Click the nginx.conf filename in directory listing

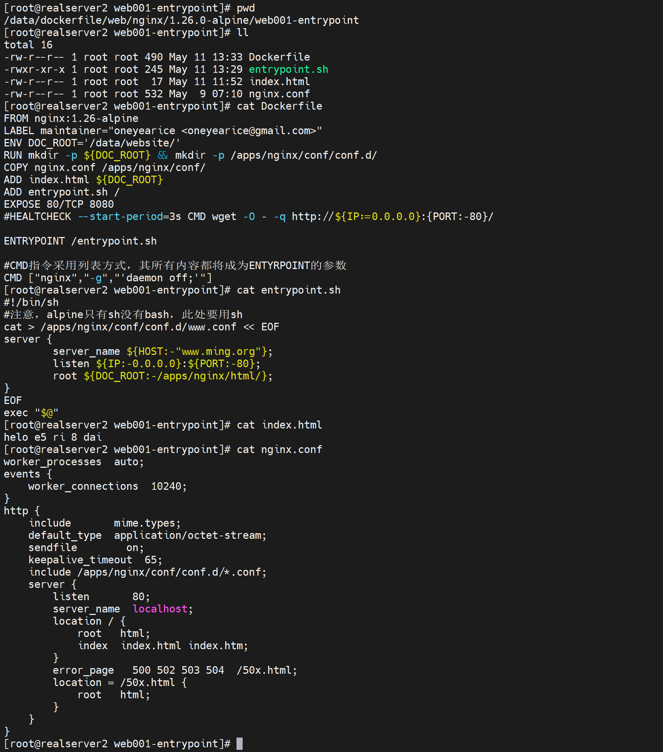coord(279,94)
